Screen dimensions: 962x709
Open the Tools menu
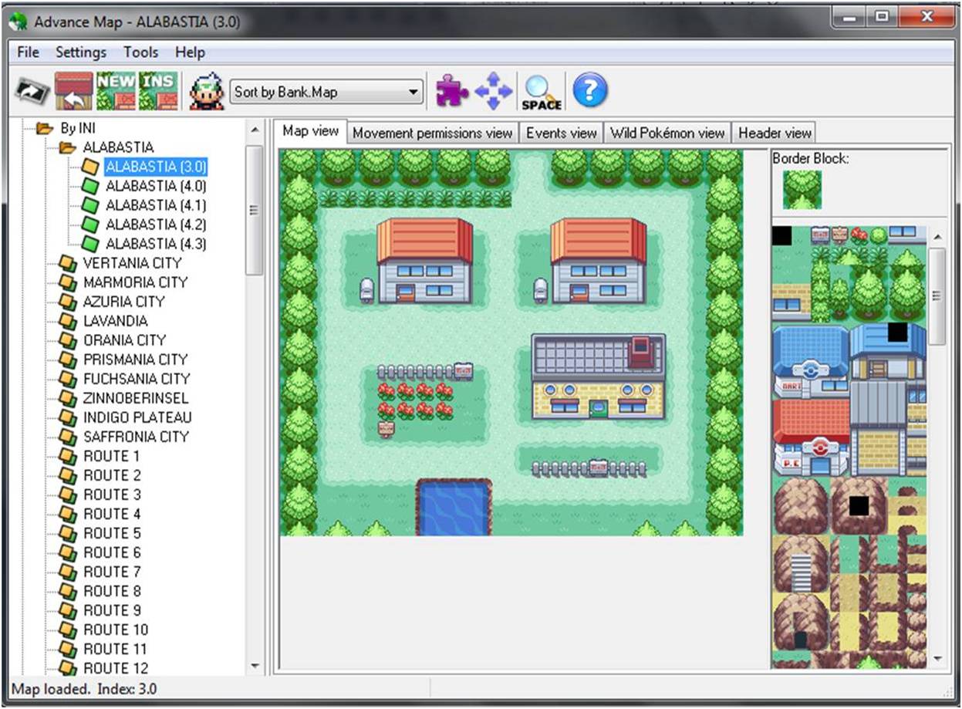tap(141, 52)
